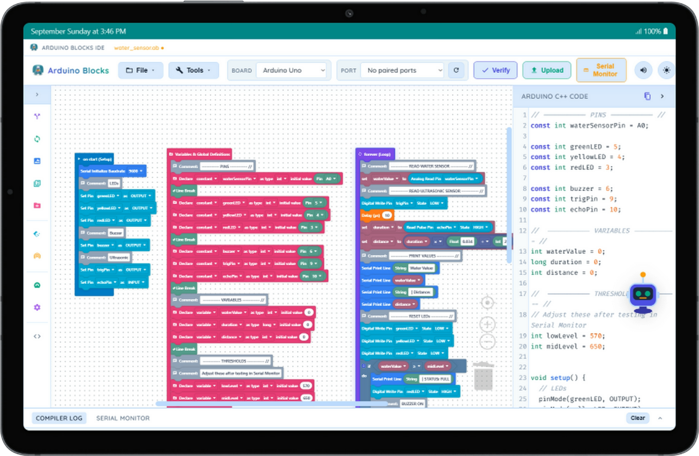Collapse the Arduino C++ Code panel
The image size is (699, 456).
point(662,96)
